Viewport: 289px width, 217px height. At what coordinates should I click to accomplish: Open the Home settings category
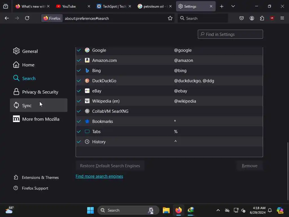tap(38, 65)
